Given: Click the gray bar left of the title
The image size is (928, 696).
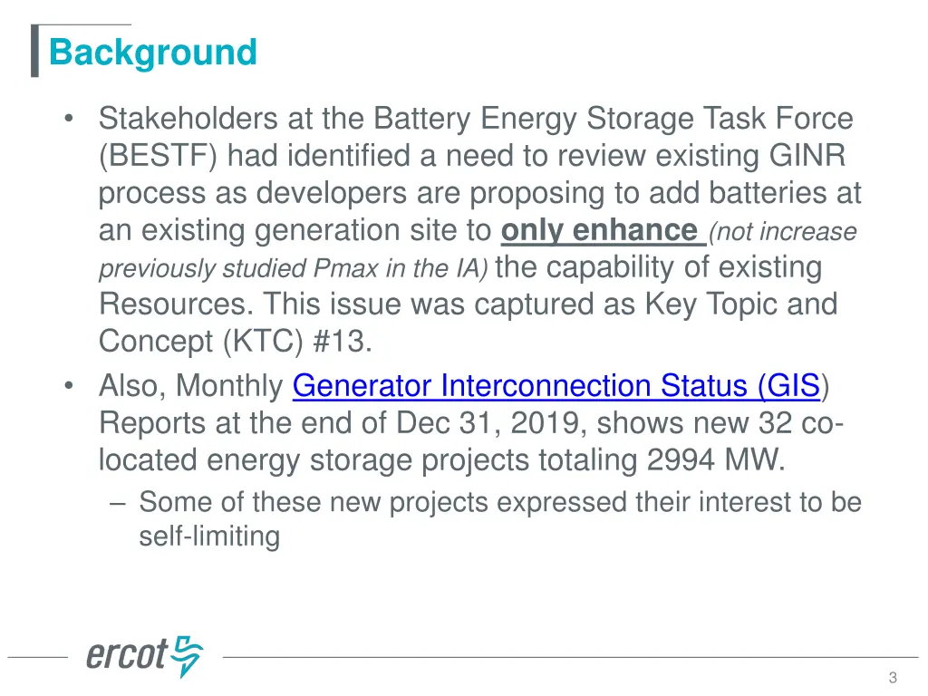Looking at the screenshot, I should point(35,51).
